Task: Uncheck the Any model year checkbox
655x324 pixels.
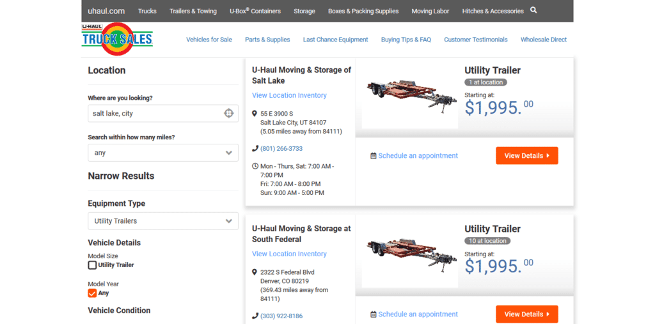Action: (x=92, y=293)
